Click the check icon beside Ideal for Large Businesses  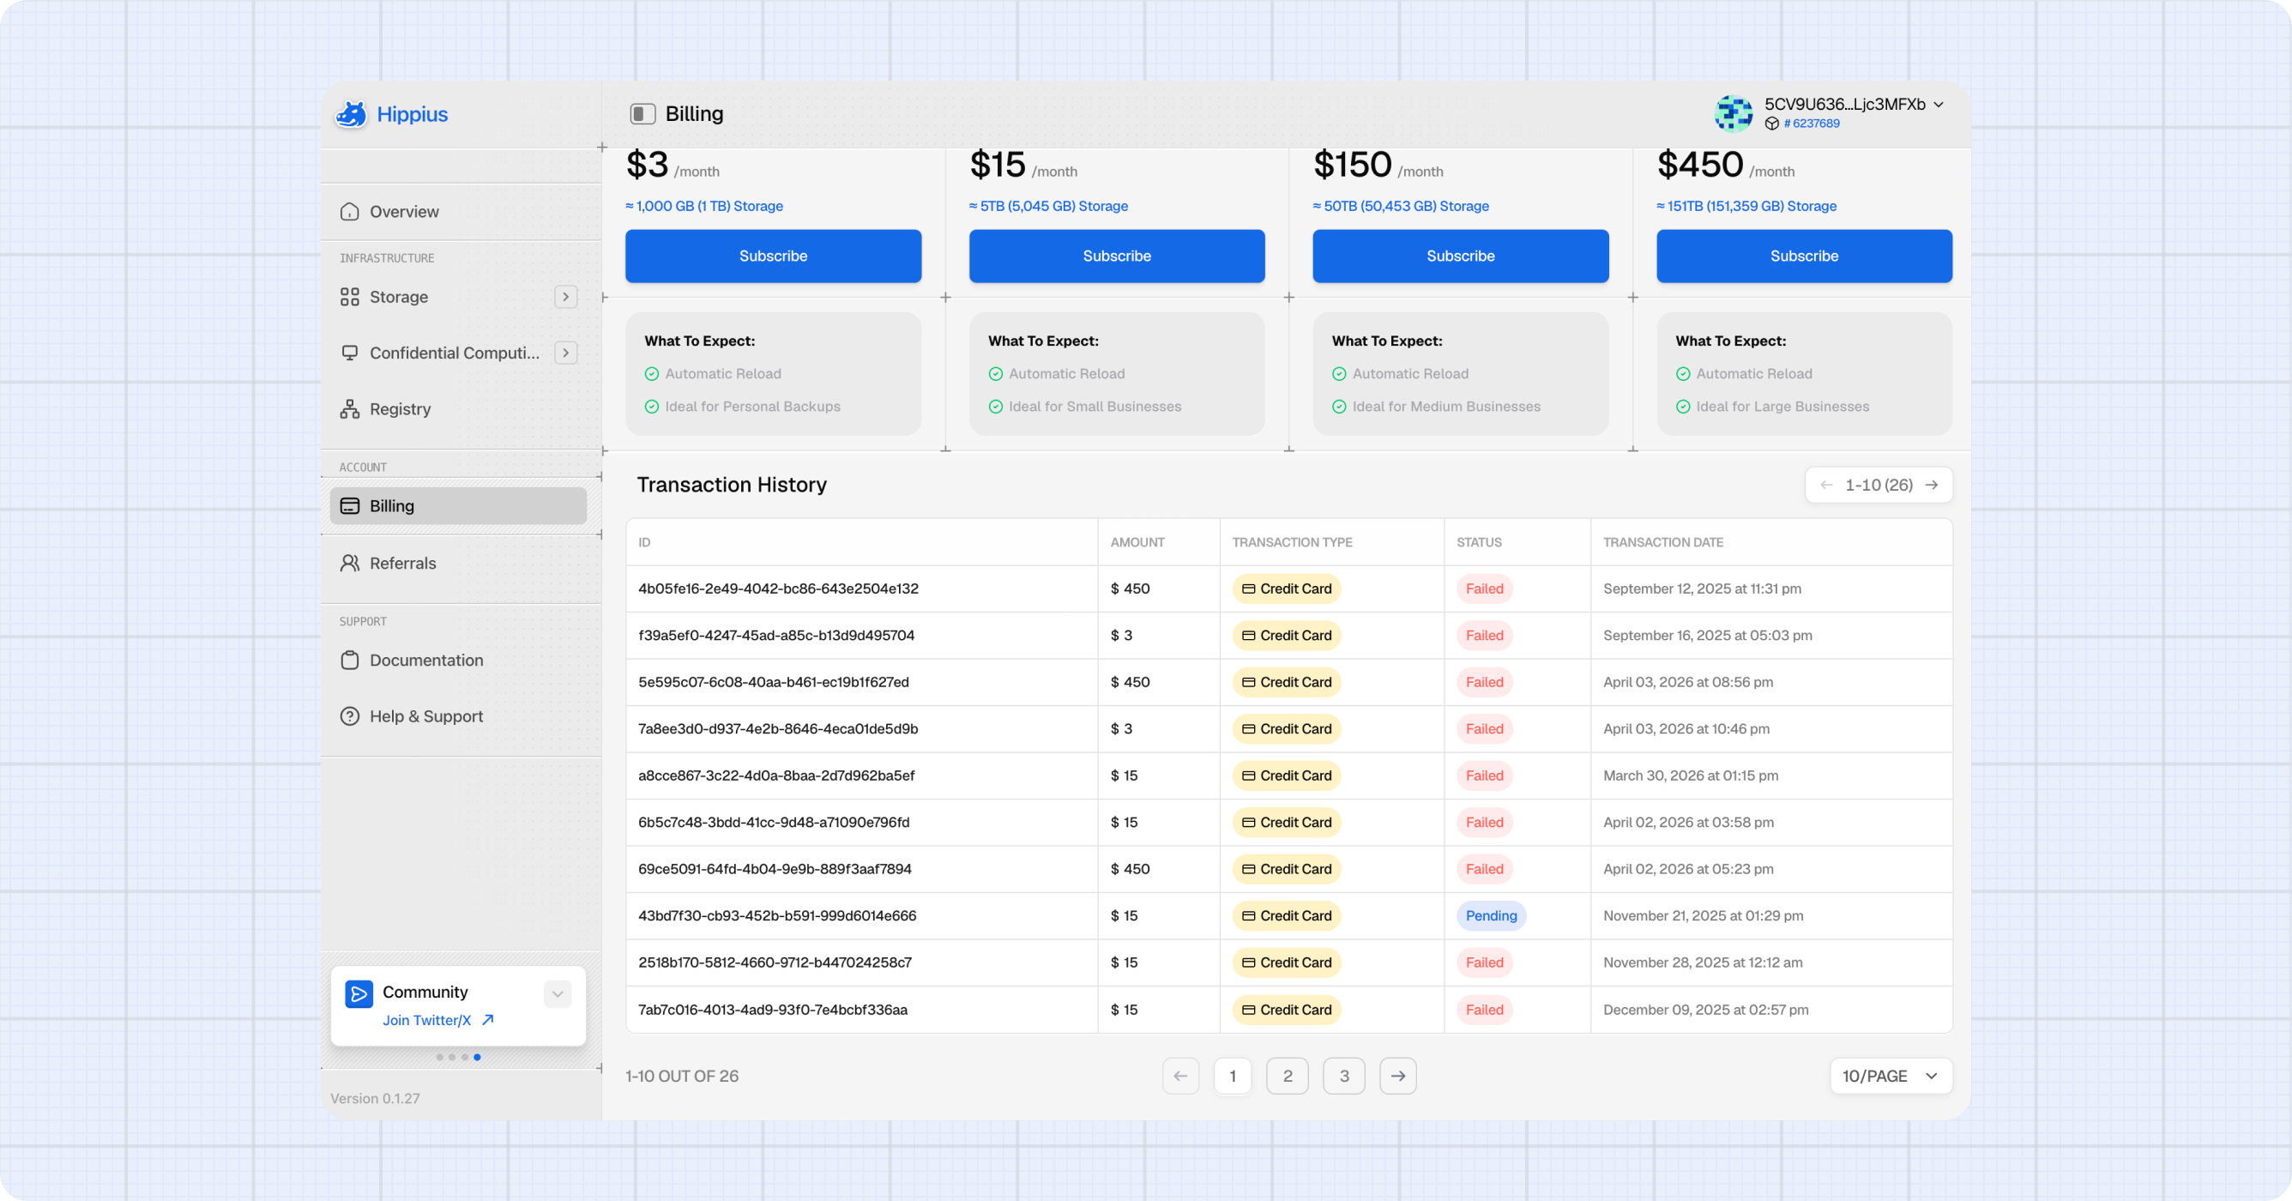click(1684, 407)
